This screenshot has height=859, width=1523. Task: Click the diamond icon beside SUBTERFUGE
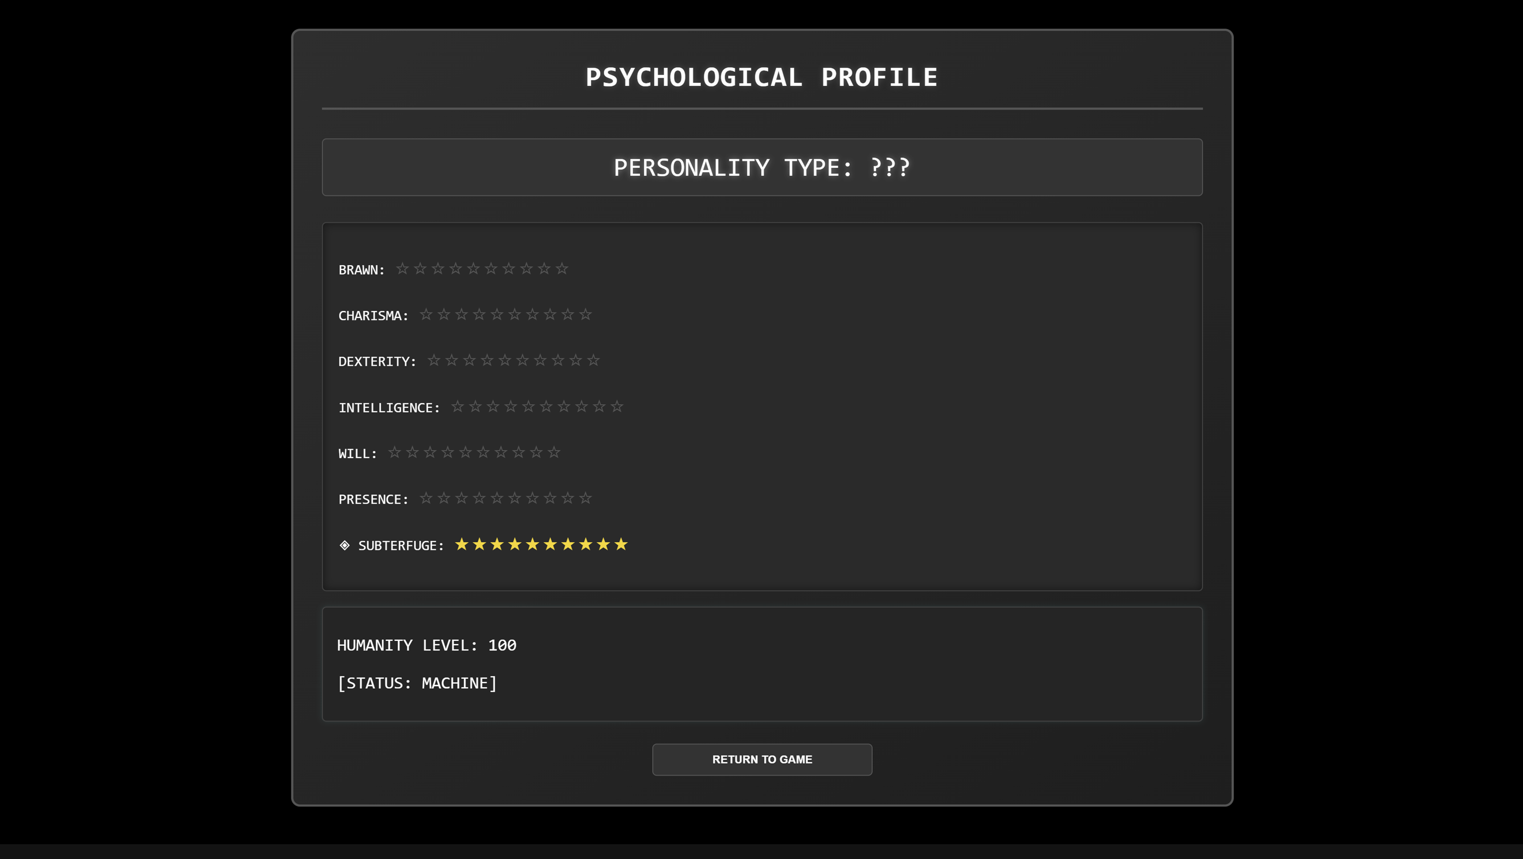pyautogui.click(x=345, y=545)
